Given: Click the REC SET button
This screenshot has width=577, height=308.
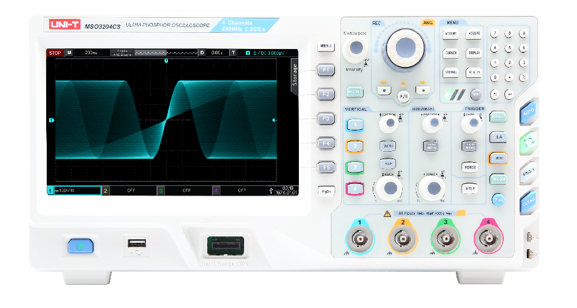Looking at the screenshot, I should 355,92.
